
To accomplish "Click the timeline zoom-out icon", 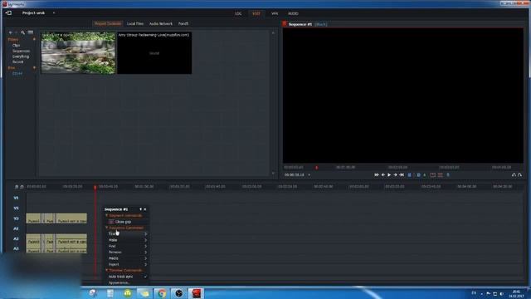I will click(x=17, y=187).
